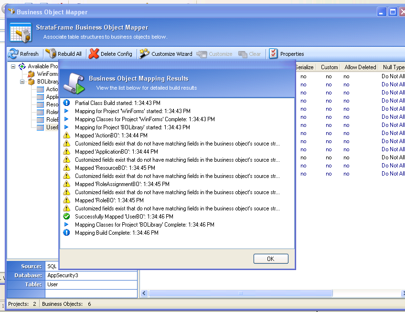Click the Clear toolbar button
The width and height of the screenshot is (405, 312).
pos(249,54)
